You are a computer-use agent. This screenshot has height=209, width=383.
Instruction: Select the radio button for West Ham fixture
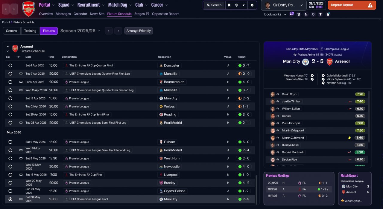[10, 158]
